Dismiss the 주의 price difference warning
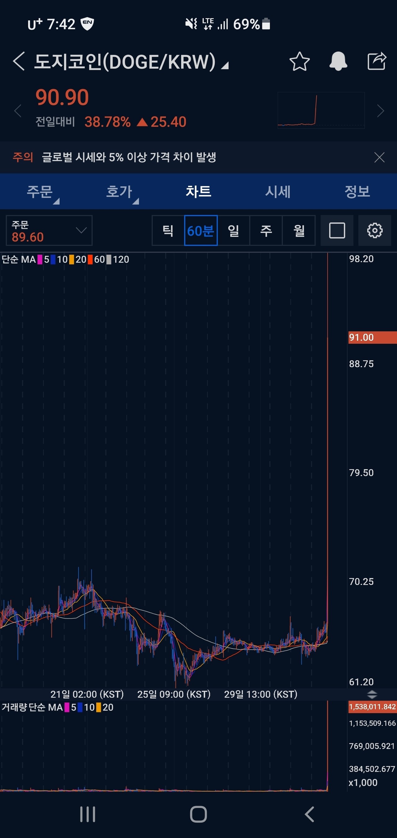Image resolution: width=397 pixels, height=838 pixels. (x=379, y=158)
